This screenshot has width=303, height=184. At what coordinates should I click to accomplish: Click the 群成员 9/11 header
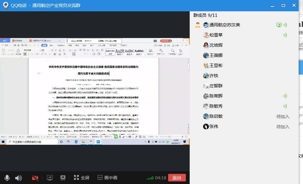coord(205,15)
